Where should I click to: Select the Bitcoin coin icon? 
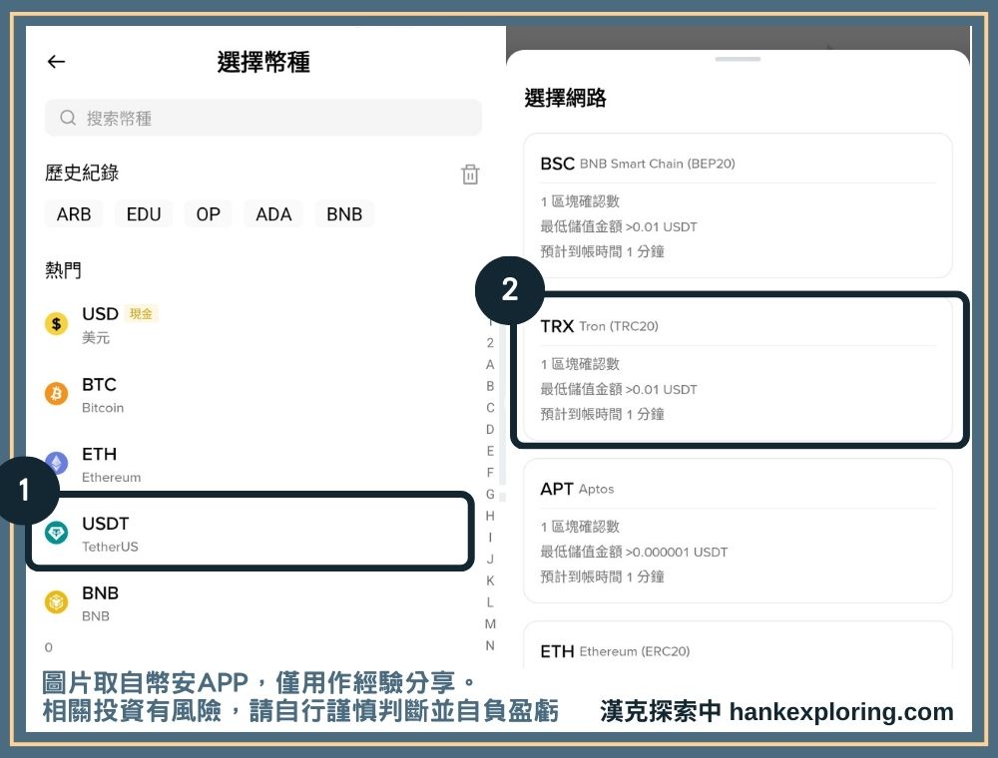57,393
